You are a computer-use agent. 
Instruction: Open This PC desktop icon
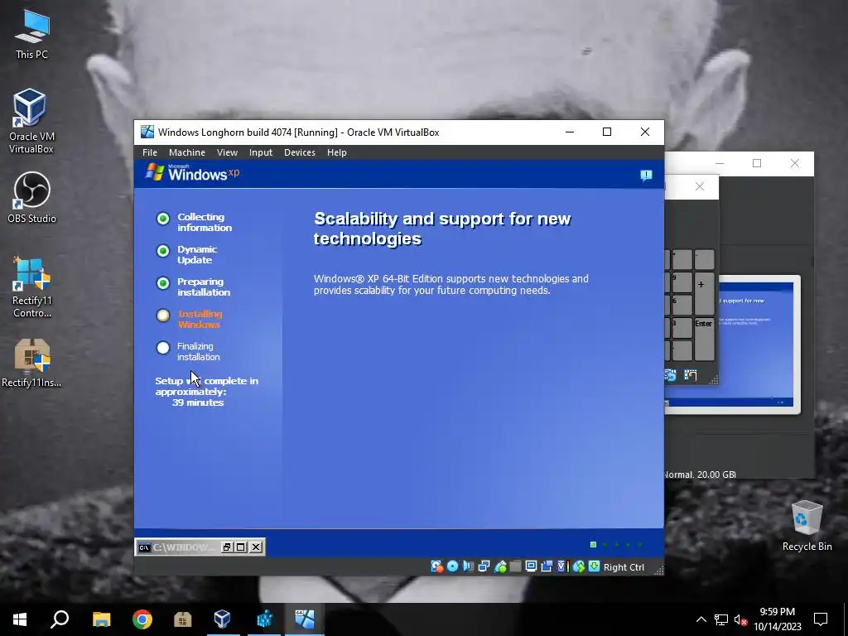tap(31, 33)
